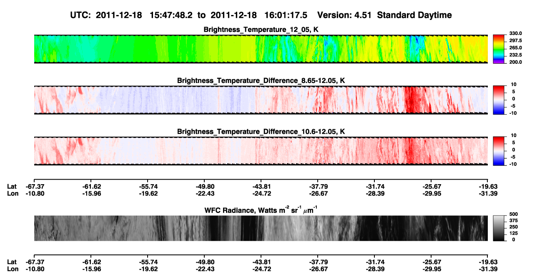Image resolution: width=542 pixels, height=278 pixels.
Task: Click "Lat" label beneath the WFC Radiance panel
Action: pyautogui.click(x=12, y=262)
